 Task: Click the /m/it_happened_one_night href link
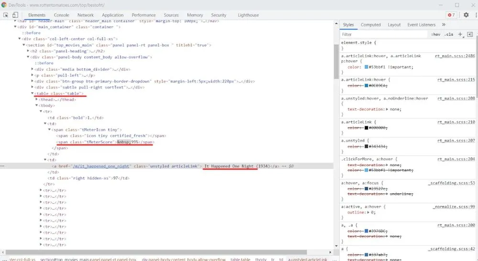101,166
